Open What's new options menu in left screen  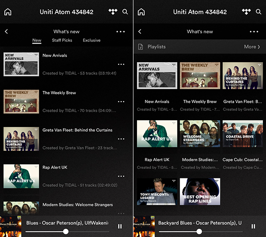click(x=121, y=32)
